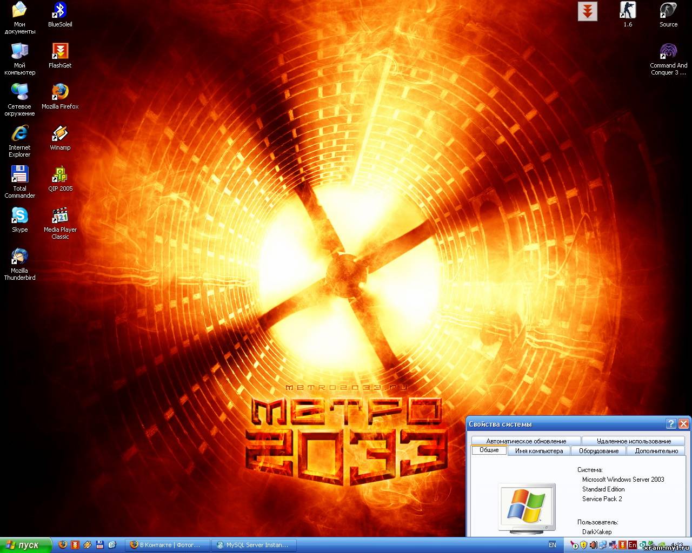692x553 pixels.
Task: Click the Windows logo monitor image
Action: click(x=527, y=508)
